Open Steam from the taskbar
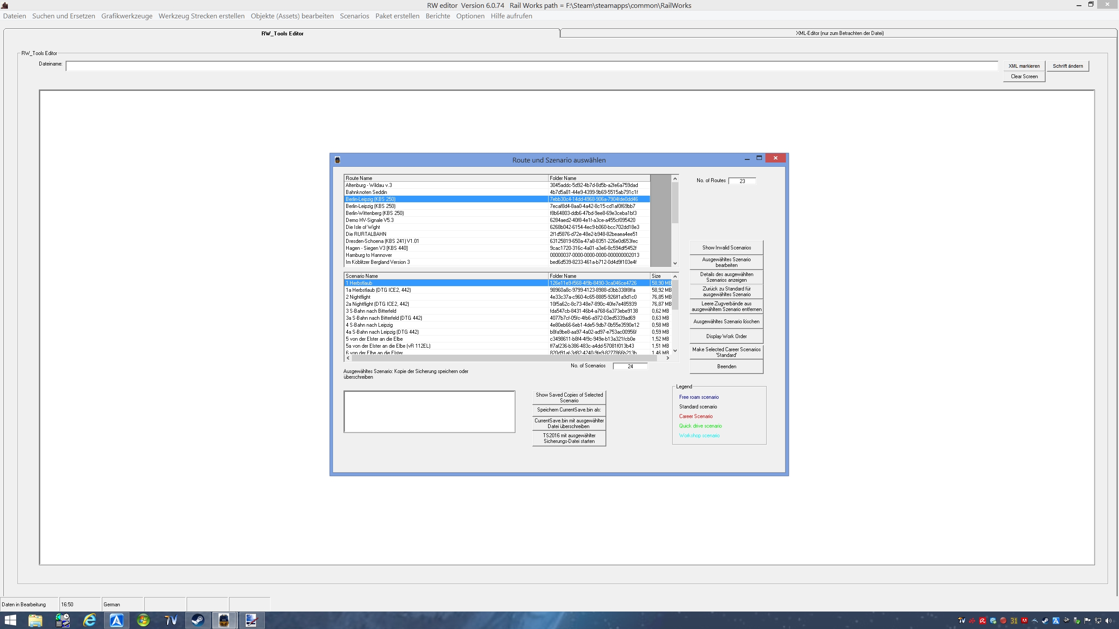 click(x=198, y=620)
